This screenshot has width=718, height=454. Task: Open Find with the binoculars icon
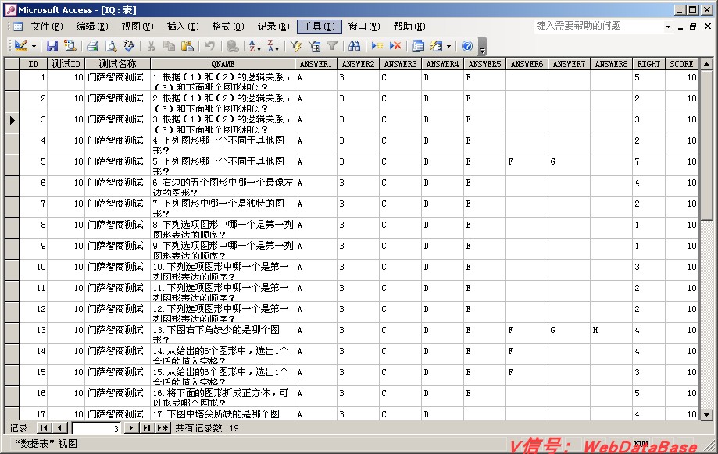[x=355, y=46]
